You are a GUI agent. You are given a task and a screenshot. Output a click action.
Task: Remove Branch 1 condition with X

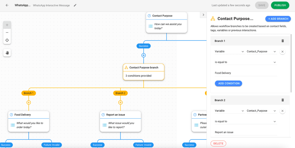point(282,52)
